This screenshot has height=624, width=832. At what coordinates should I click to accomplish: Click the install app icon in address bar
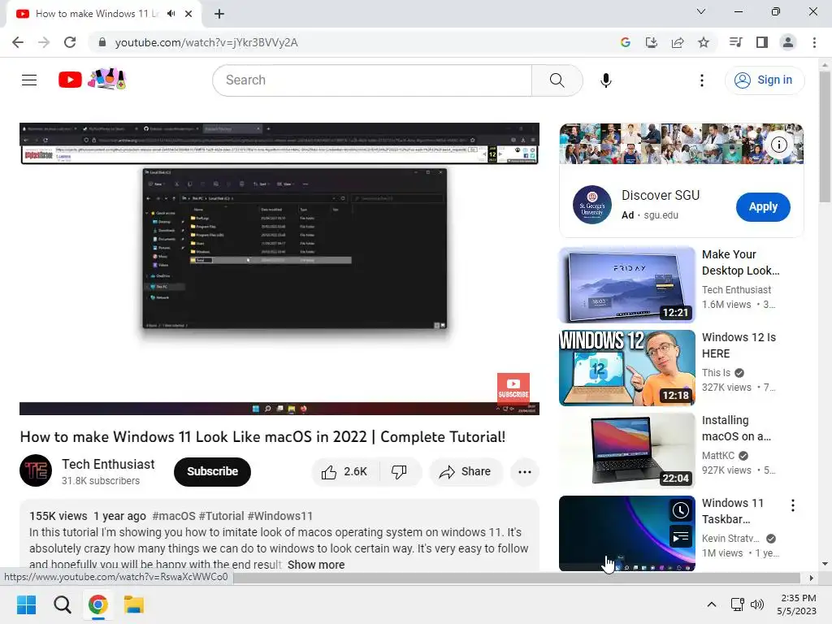point(651,42)
